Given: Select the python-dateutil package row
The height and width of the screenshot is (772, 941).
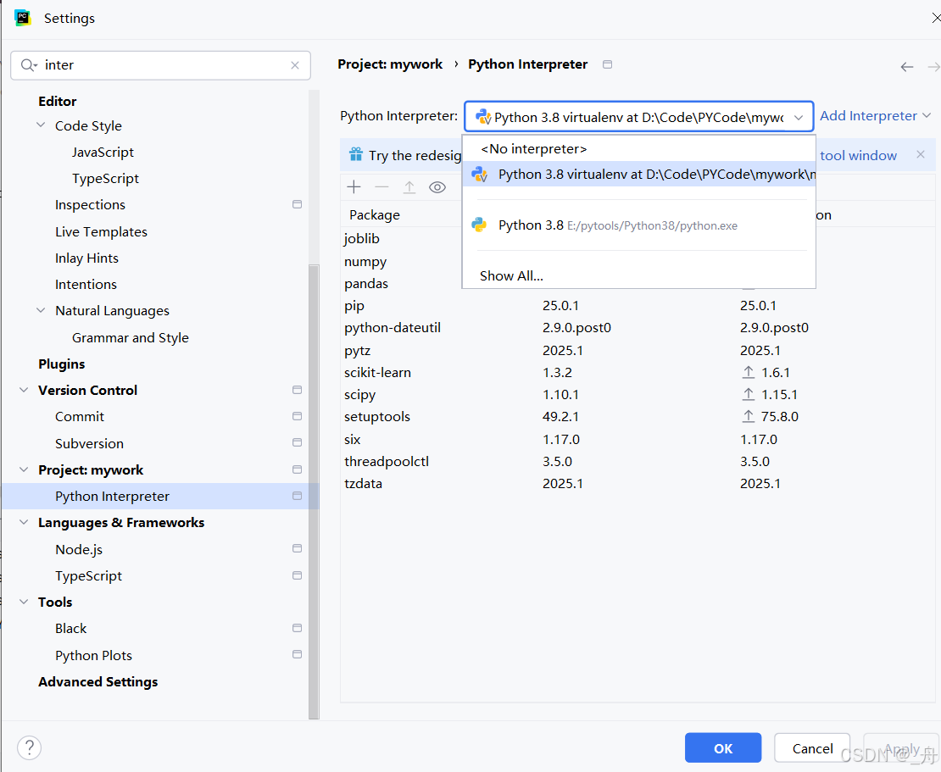Looking at the screenshot, I should (638, 327).
